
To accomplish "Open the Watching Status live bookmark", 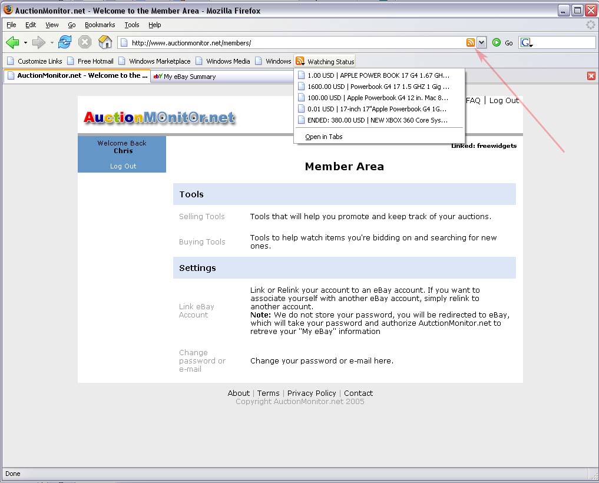I will point(325,61).
